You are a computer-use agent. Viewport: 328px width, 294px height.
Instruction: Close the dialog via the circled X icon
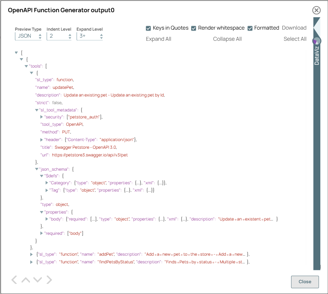pos(316,10)
